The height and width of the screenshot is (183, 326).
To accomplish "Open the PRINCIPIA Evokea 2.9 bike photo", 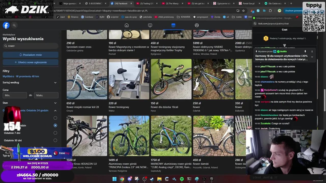I will click(x=129, y=136).
